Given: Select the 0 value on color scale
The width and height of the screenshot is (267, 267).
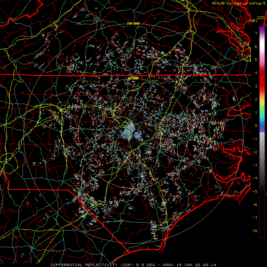Looking at the screenshot, I should pyautogui.click(x=256, y=126).
